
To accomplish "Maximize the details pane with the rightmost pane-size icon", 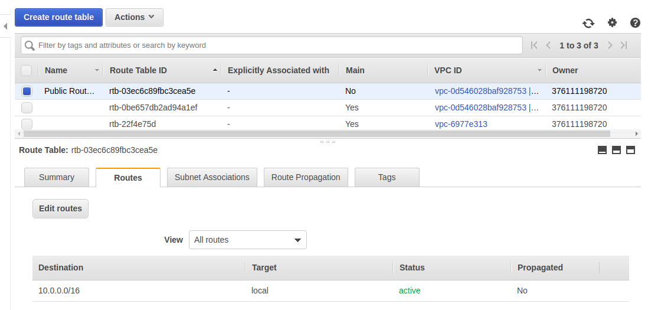I will [630, 150].
